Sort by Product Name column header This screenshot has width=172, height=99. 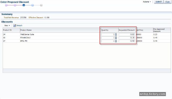[x=60, y=30]
